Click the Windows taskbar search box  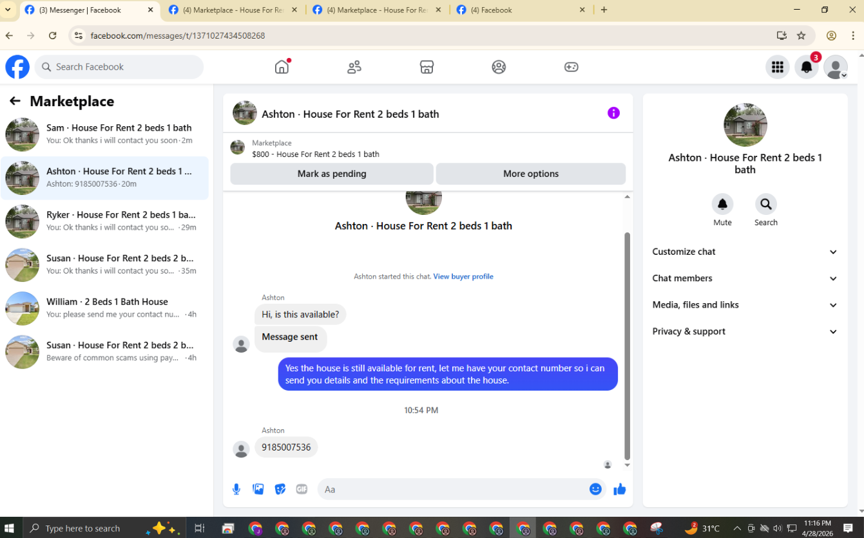click(103, 528)
